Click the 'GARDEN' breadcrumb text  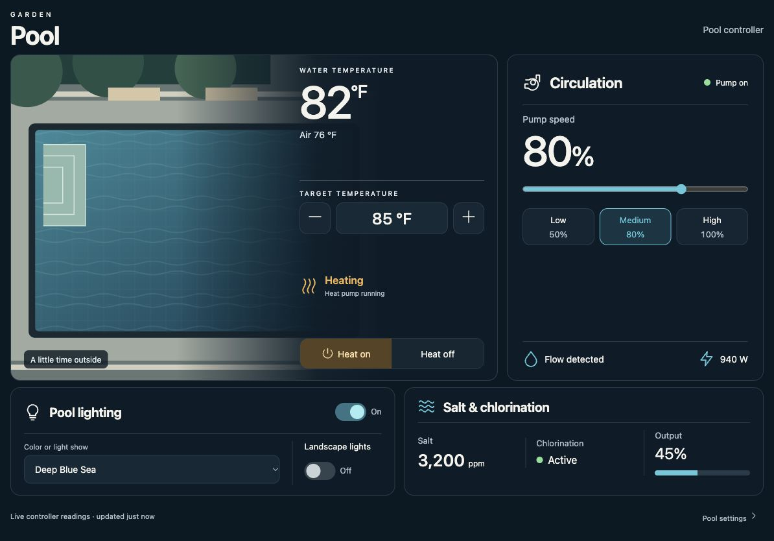pos(31,14)
